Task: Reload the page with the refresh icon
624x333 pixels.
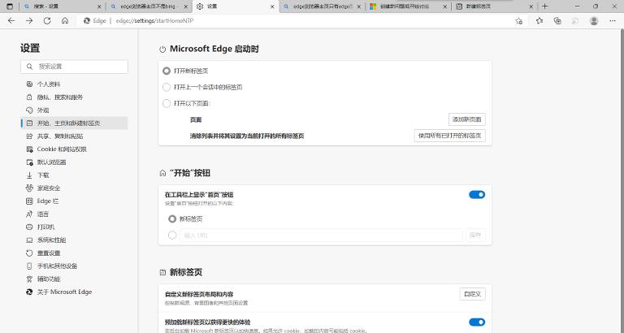Action: [47, 20]
